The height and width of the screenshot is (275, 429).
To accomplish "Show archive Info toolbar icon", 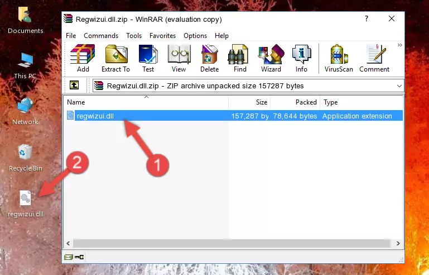I will [x=301, y=58].
